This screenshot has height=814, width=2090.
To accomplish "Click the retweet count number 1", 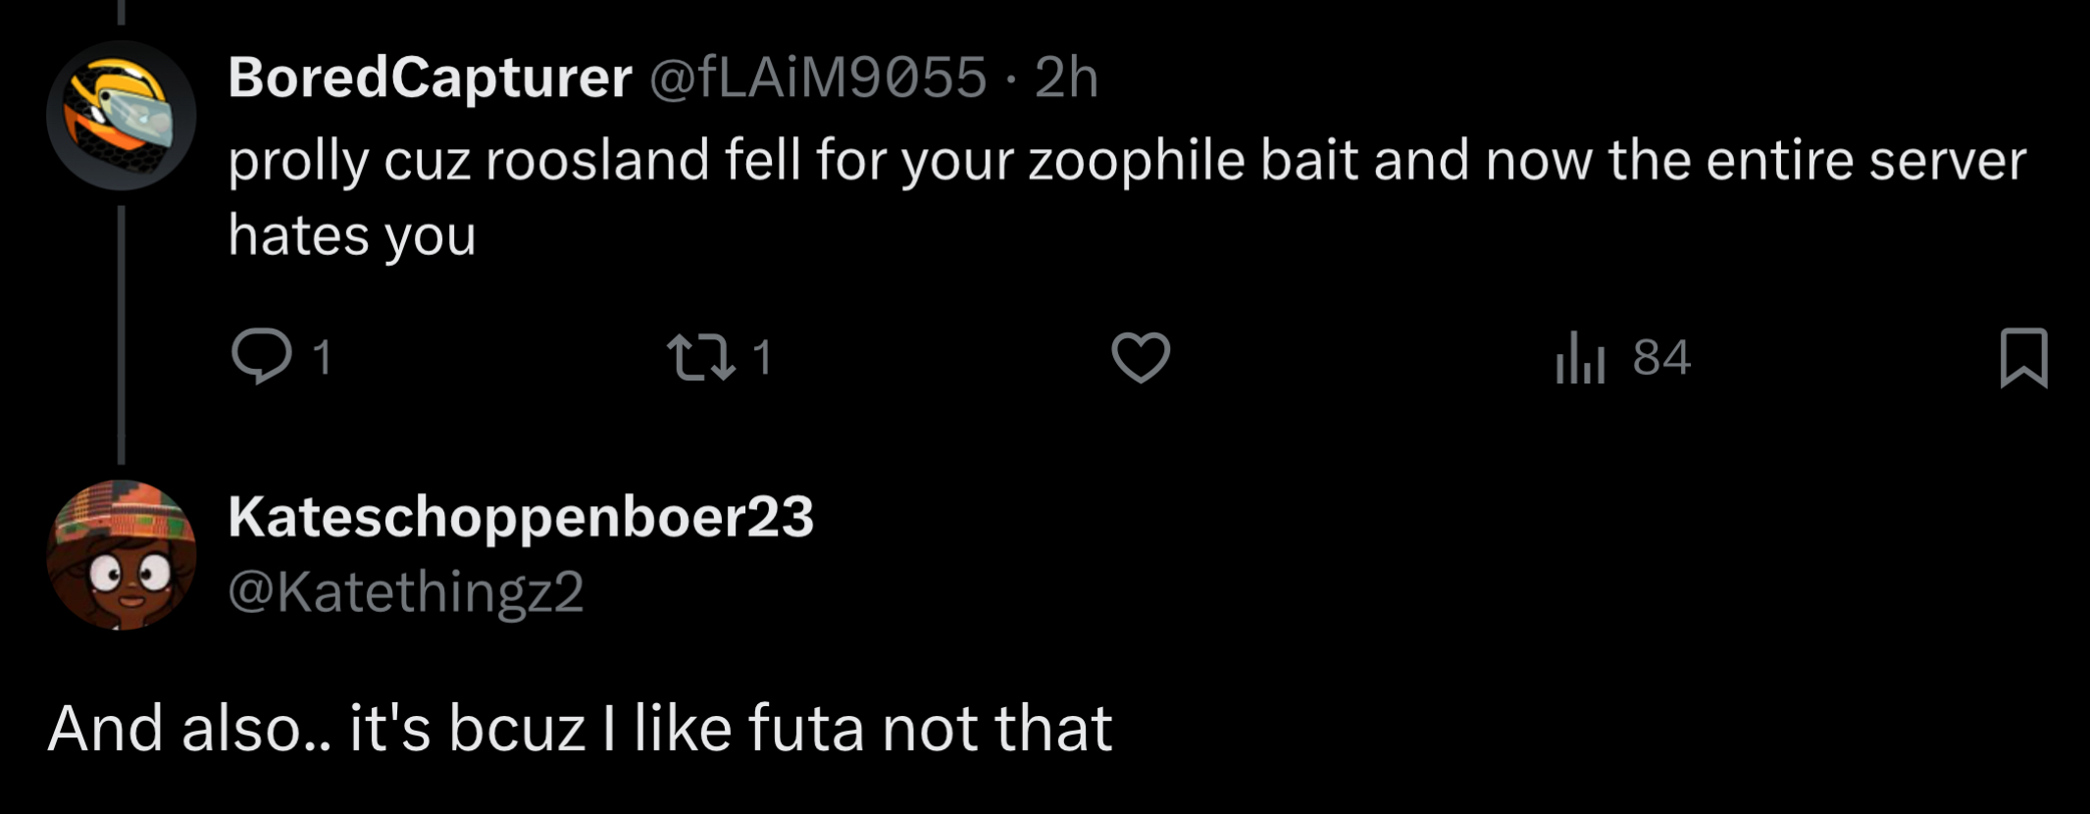I will pyautogui.click(x=762, y=357).
